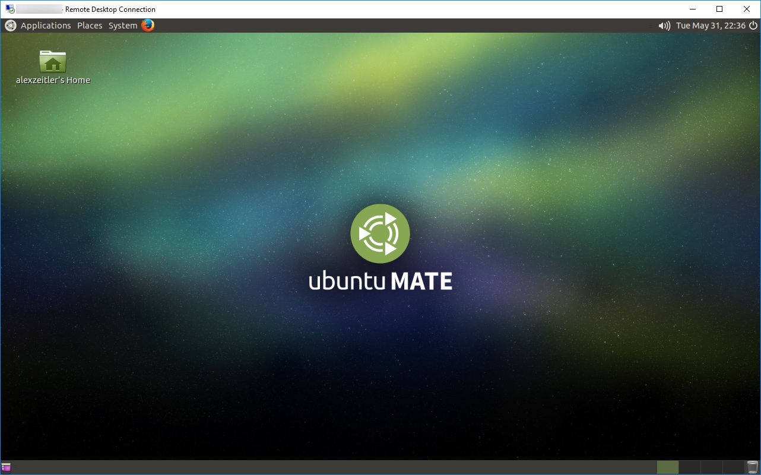Launch Firefox from the top panel
This screenshot has height=475, width=761.
[147, 26]
